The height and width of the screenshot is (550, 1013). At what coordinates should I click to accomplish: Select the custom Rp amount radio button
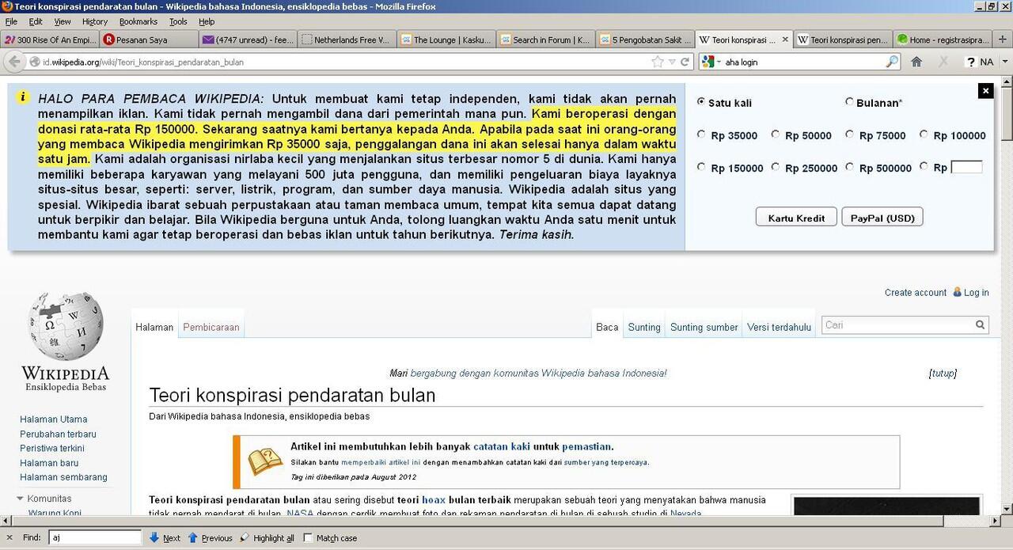[924, 167]
